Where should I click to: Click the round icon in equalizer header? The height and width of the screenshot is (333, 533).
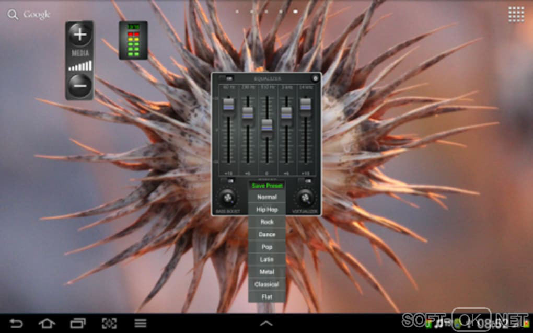pyautogui.click(x=315, y=78)
